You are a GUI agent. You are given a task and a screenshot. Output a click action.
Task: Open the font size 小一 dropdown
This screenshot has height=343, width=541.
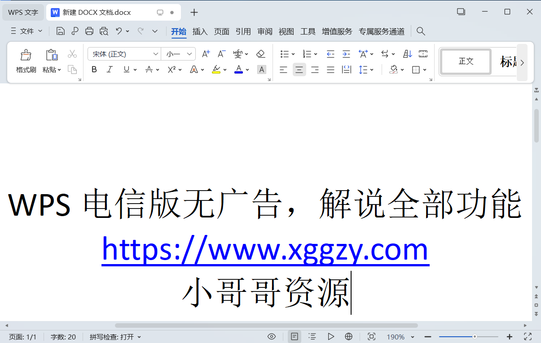point(190,54)
